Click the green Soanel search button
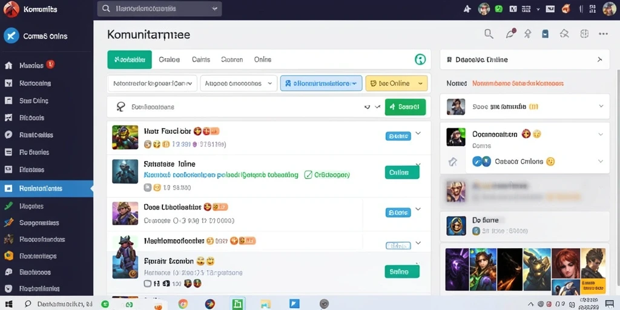620x310 pixels. (405, 107)
